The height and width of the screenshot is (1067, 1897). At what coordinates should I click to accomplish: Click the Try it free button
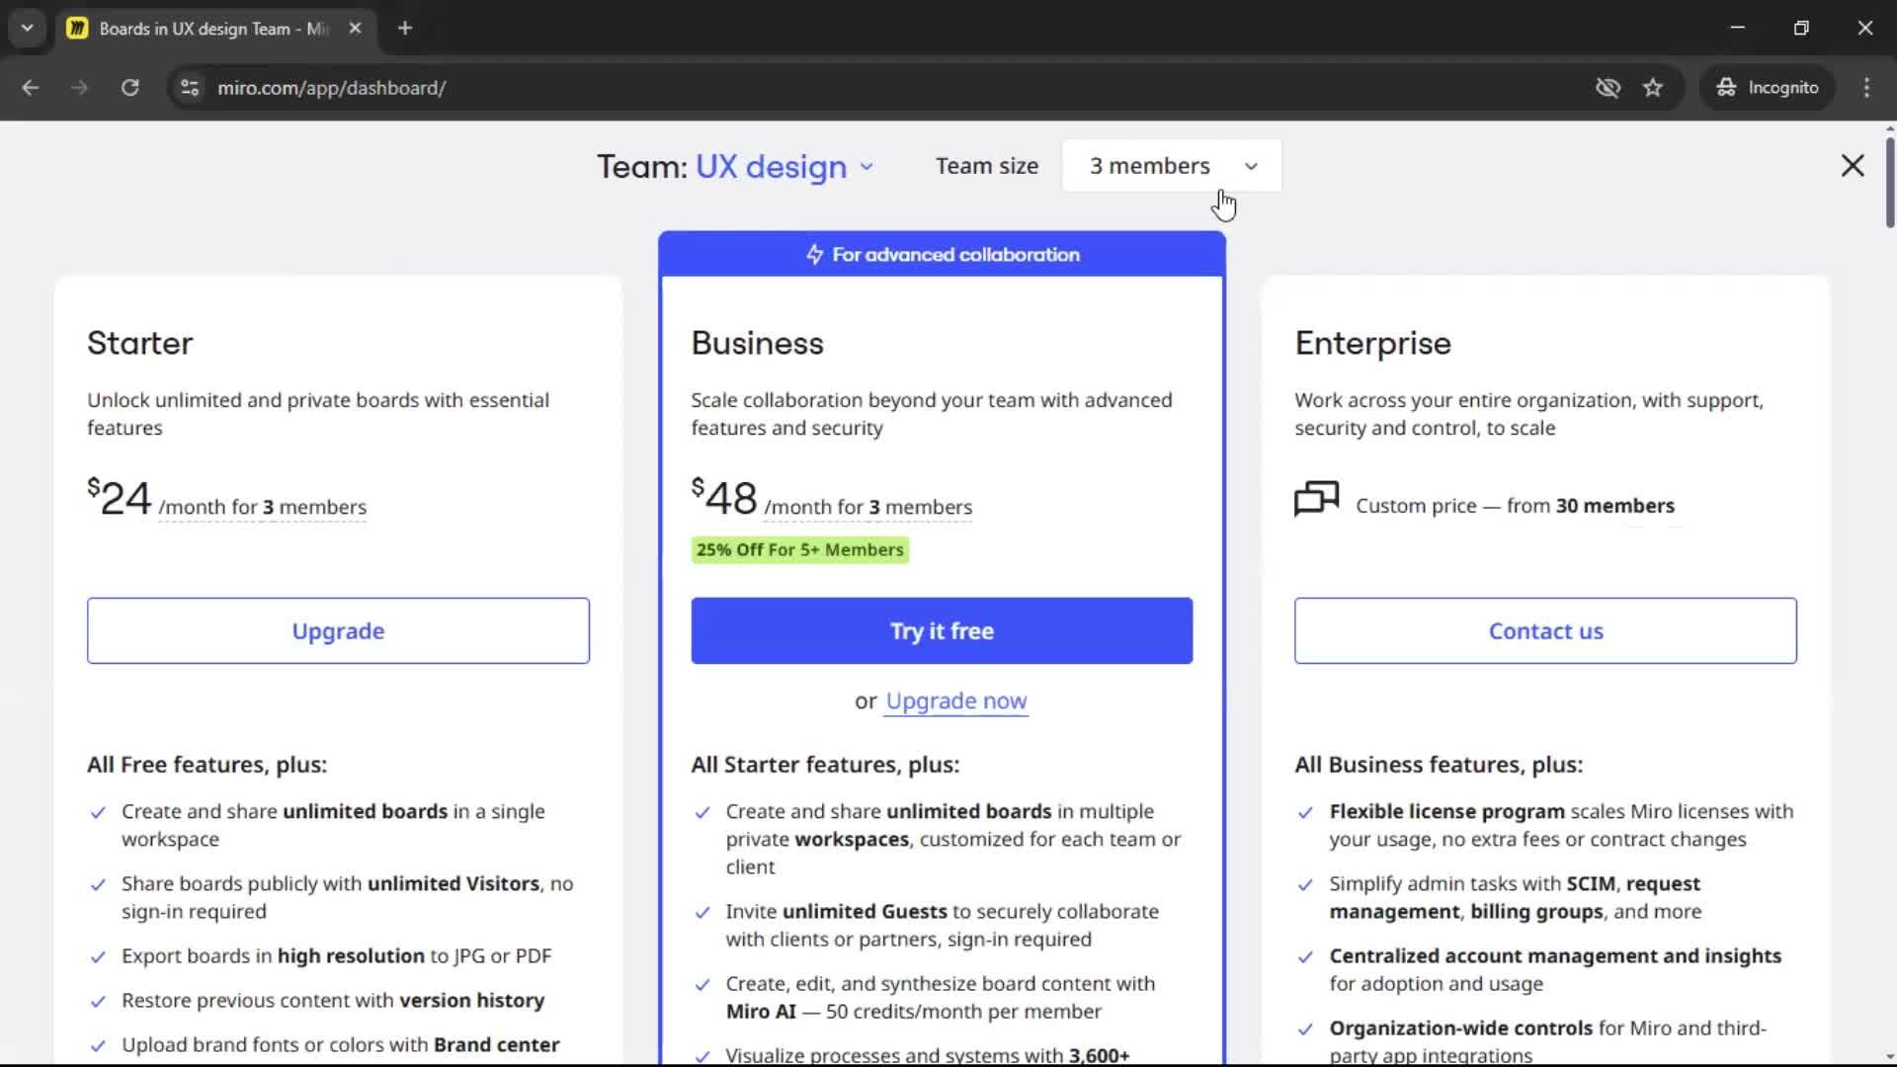[x=942, y=630]
